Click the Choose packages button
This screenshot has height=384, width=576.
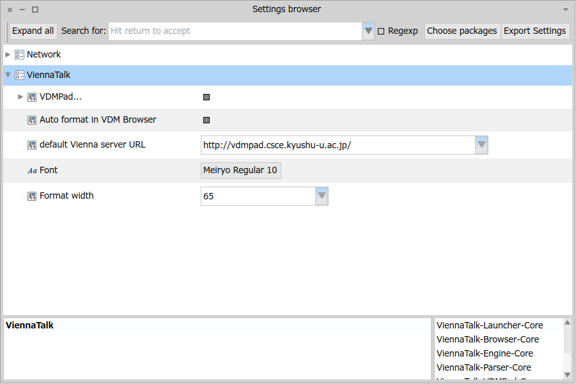click(462, 31)
